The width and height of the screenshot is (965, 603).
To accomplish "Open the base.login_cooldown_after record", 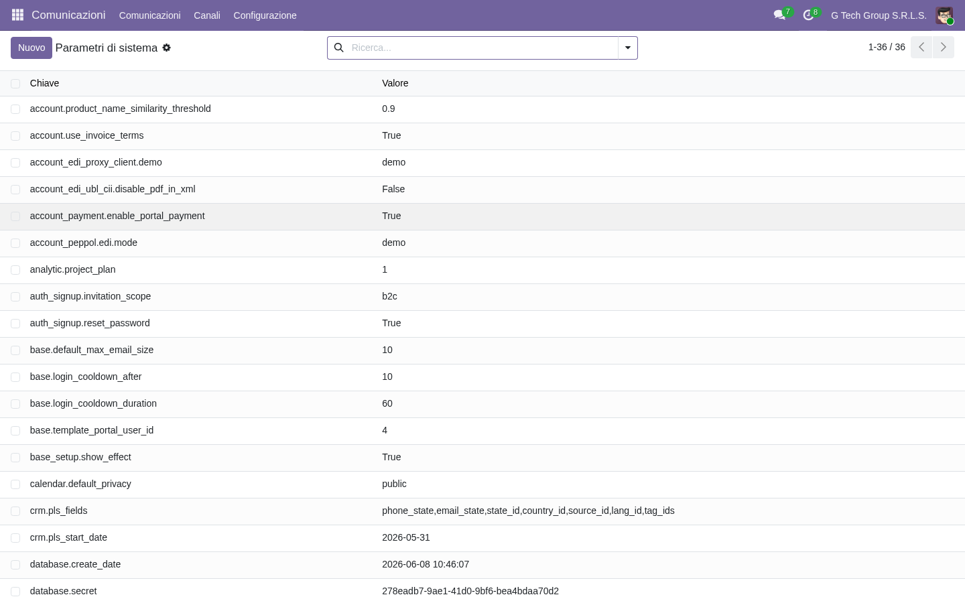I will [x=86, y=377].
